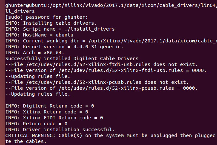Click the 'Xilinx FTDI Return code' line
This screenshot has height=145, width=217.
click(x=54, y=118)
